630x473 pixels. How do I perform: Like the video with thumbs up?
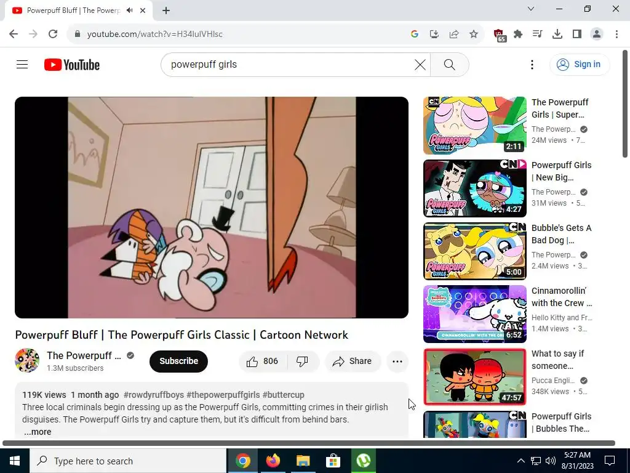263,361
